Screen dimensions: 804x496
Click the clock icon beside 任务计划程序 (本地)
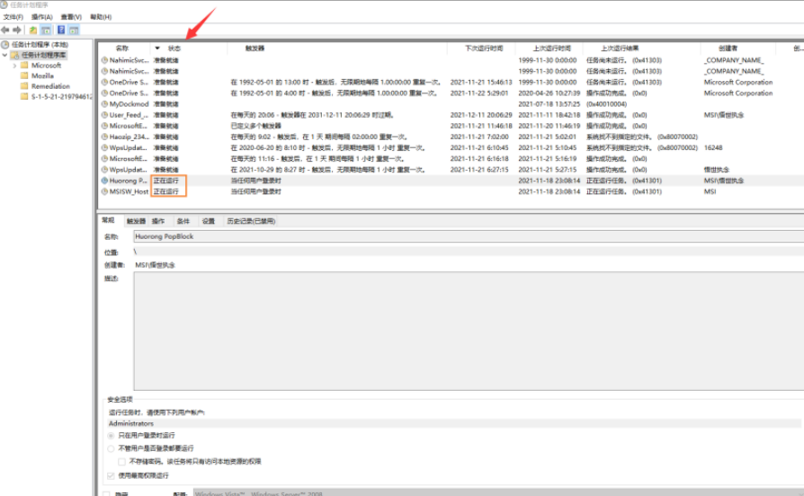pos(5,45)
